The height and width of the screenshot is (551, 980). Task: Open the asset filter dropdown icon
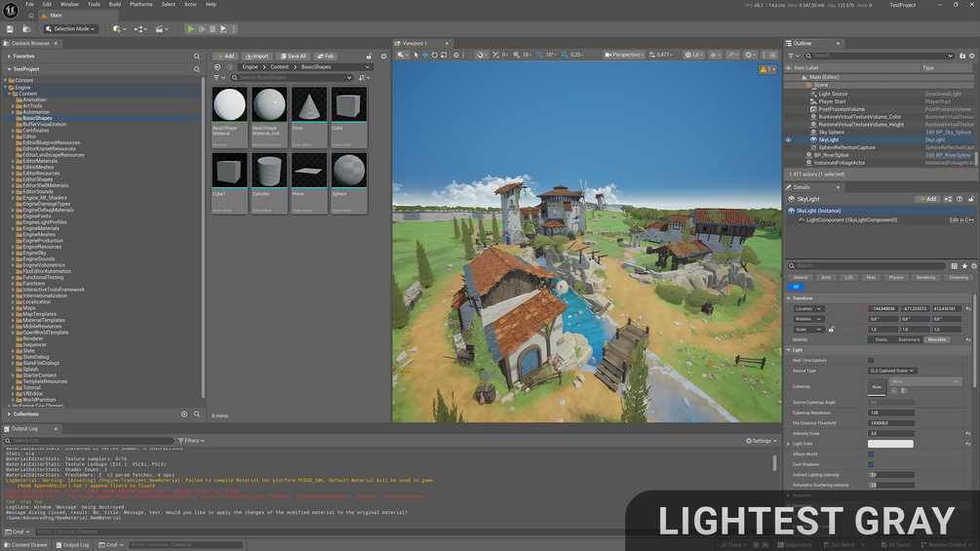point(218,77)
